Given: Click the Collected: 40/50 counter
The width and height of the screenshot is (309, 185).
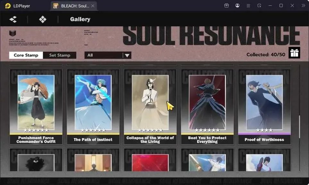Looking at the screenshot, I should tap(266, 55).
